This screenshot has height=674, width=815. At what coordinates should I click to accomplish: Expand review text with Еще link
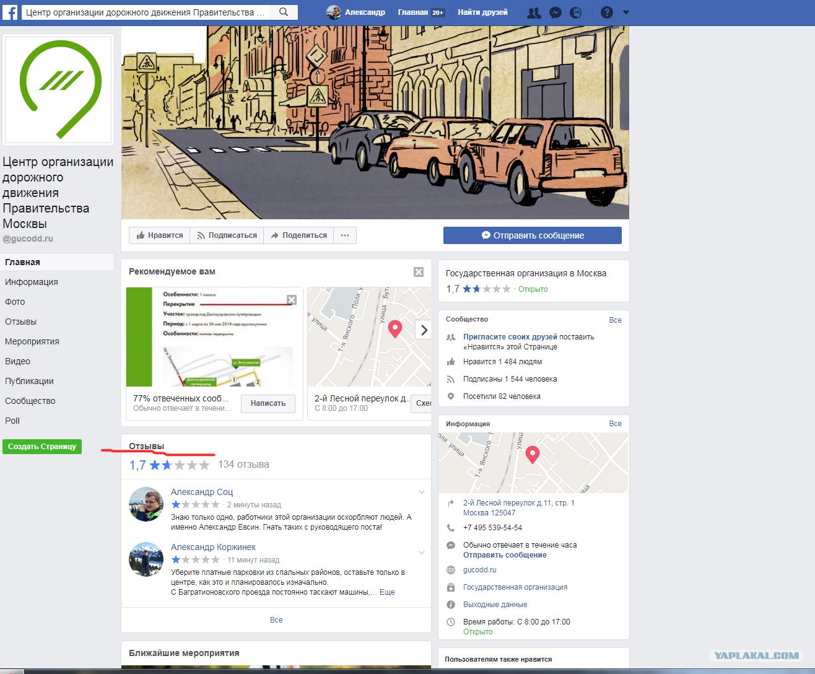pos(387,592)
